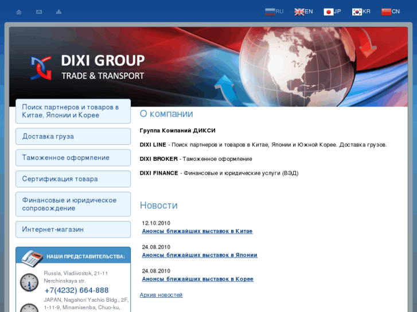Viewport: 417px width, 312px height.
Task: Click the 'DIXI FINANCE' text
Action: point(159,173)
